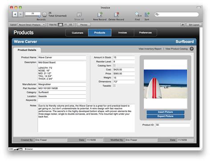Click the round record pie indicator
211x162 pixels.
(45, 14)
